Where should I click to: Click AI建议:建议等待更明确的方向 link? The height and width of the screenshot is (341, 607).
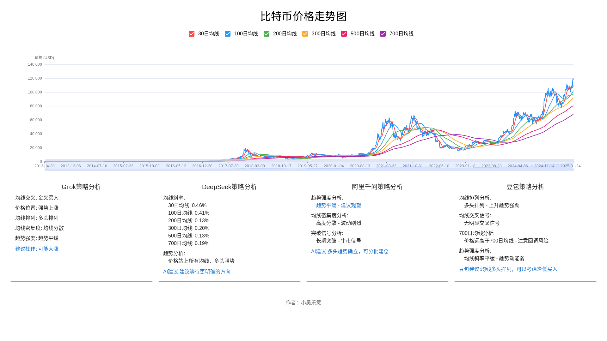tap(197, 272)
